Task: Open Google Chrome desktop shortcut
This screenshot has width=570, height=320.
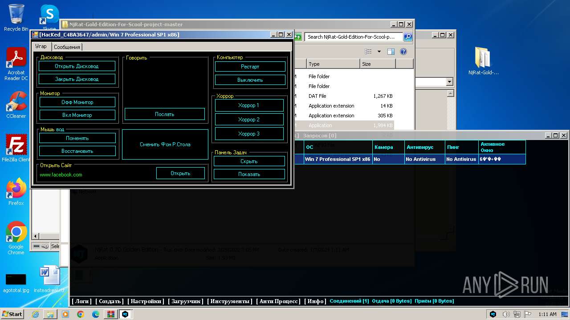Action: click(x=16, y=238)
